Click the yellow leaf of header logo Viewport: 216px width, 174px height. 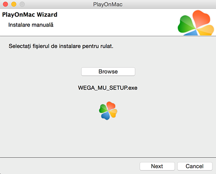point(206,30)
